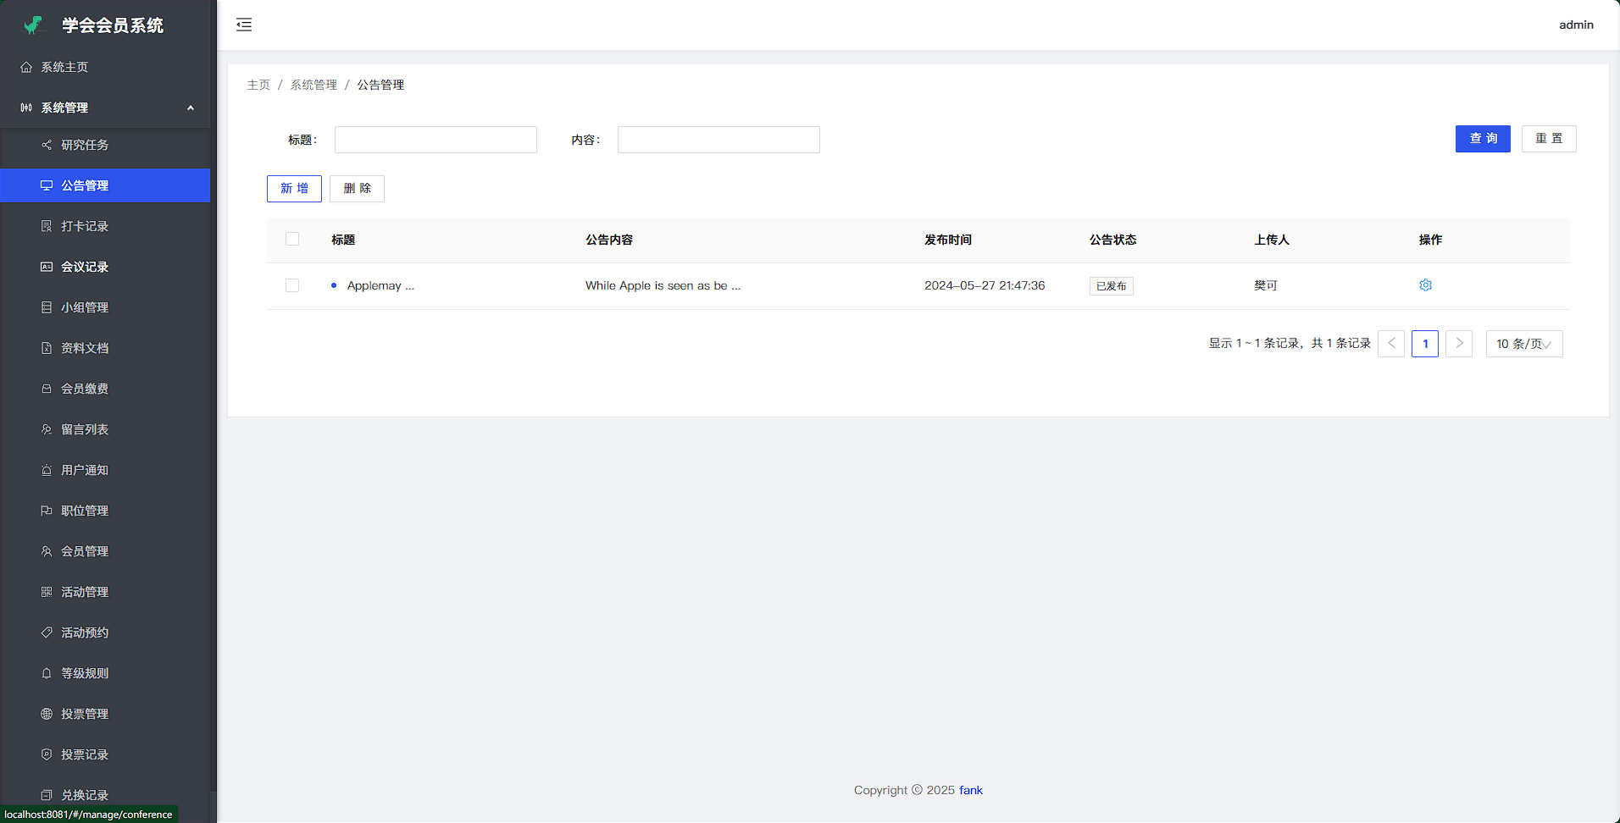Go to the next page arrow

click(1458, 344)
